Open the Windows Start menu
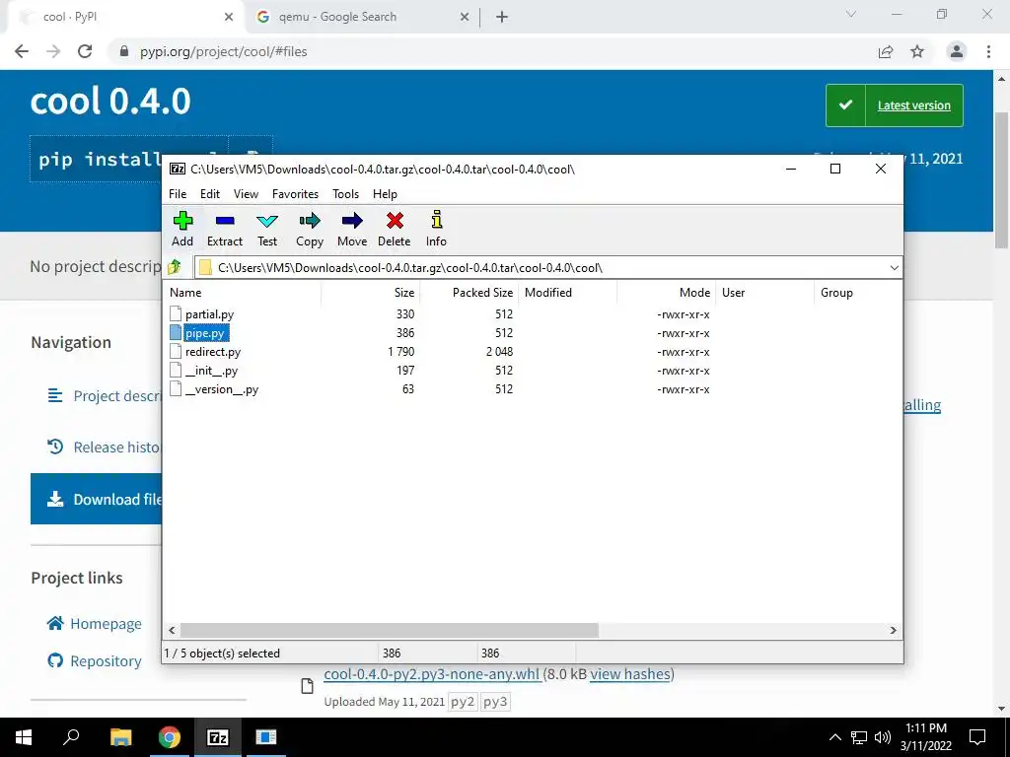The height and width of the screenshot is (757, 1010). [24, 737]
